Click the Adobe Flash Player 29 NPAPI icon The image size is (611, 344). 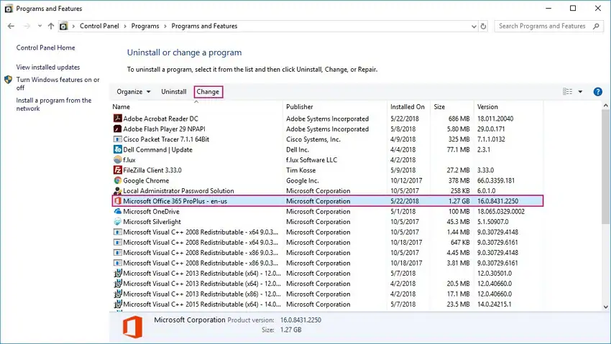117,129
